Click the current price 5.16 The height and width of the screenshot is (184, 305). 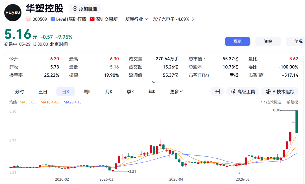[x=18, y=34]
